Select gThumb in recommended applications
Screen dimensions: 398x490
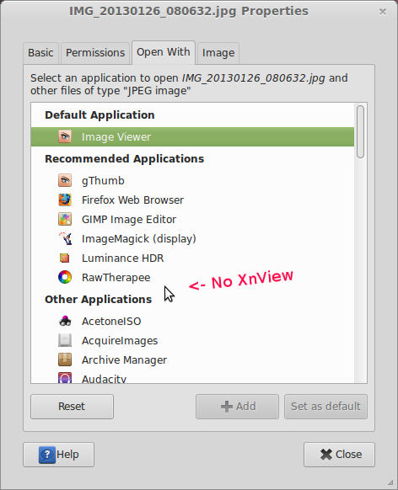pyautogui.click(x=192, y=181)
